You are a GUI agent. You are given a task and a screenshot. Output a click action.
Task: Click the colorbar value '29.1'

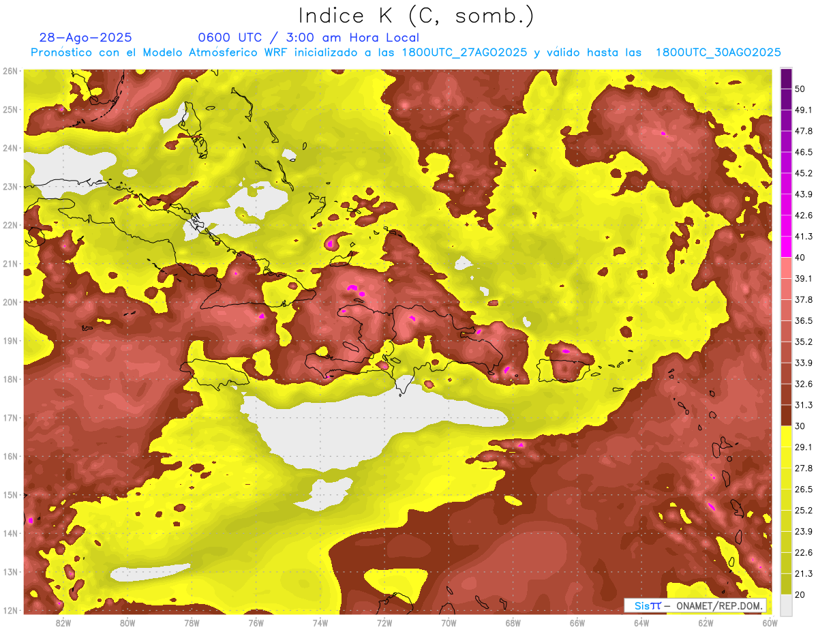tap(803, 447)
